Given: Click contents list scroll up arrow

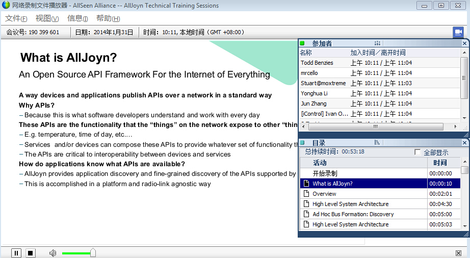Looking at the screenshot, I should [x=464, y=162].
